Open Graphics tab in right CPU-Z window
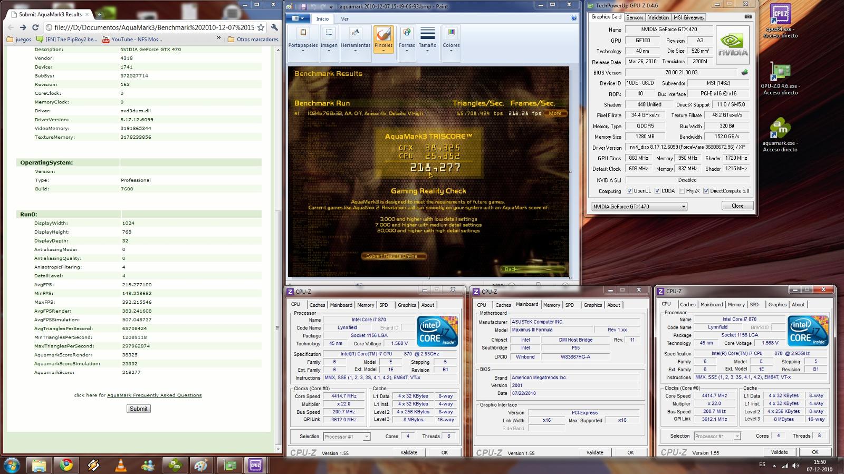This screenshot has height=474, width=844. pos(777,304)
